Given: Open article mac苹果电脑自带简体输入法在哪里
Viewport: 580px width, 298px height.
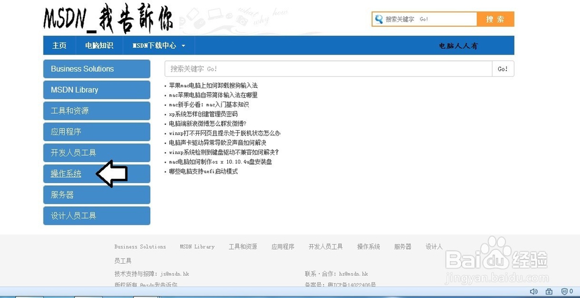Looking at the screenshot, I should pyautogui.click(x=213, y=95).
